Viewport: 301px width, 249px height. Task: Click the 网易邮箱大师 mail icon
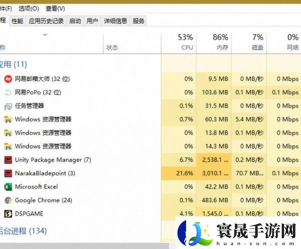tap(8, 79)
